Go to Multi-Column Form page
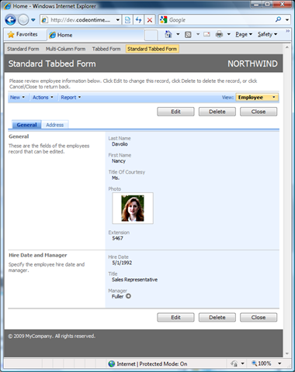The image size is (295, 372). 65,49
